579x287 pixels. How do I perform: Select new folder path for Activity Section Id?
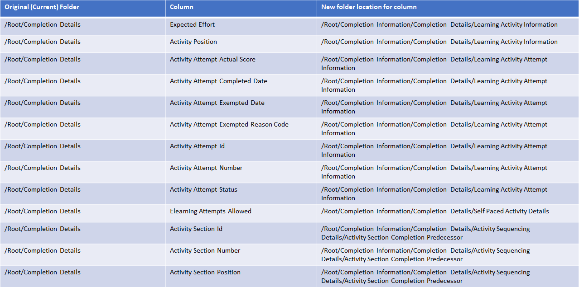425,233
